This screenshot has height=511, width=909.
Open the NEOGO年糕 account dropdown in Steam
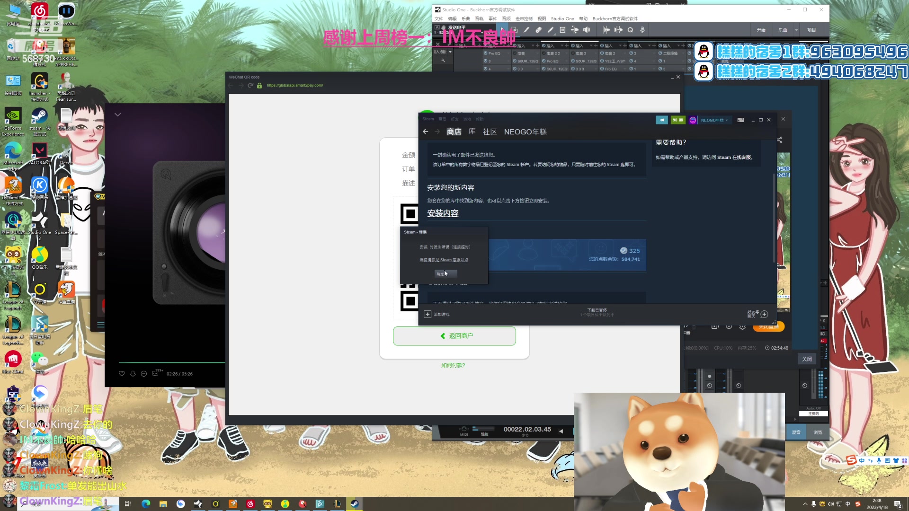point(714,120)
